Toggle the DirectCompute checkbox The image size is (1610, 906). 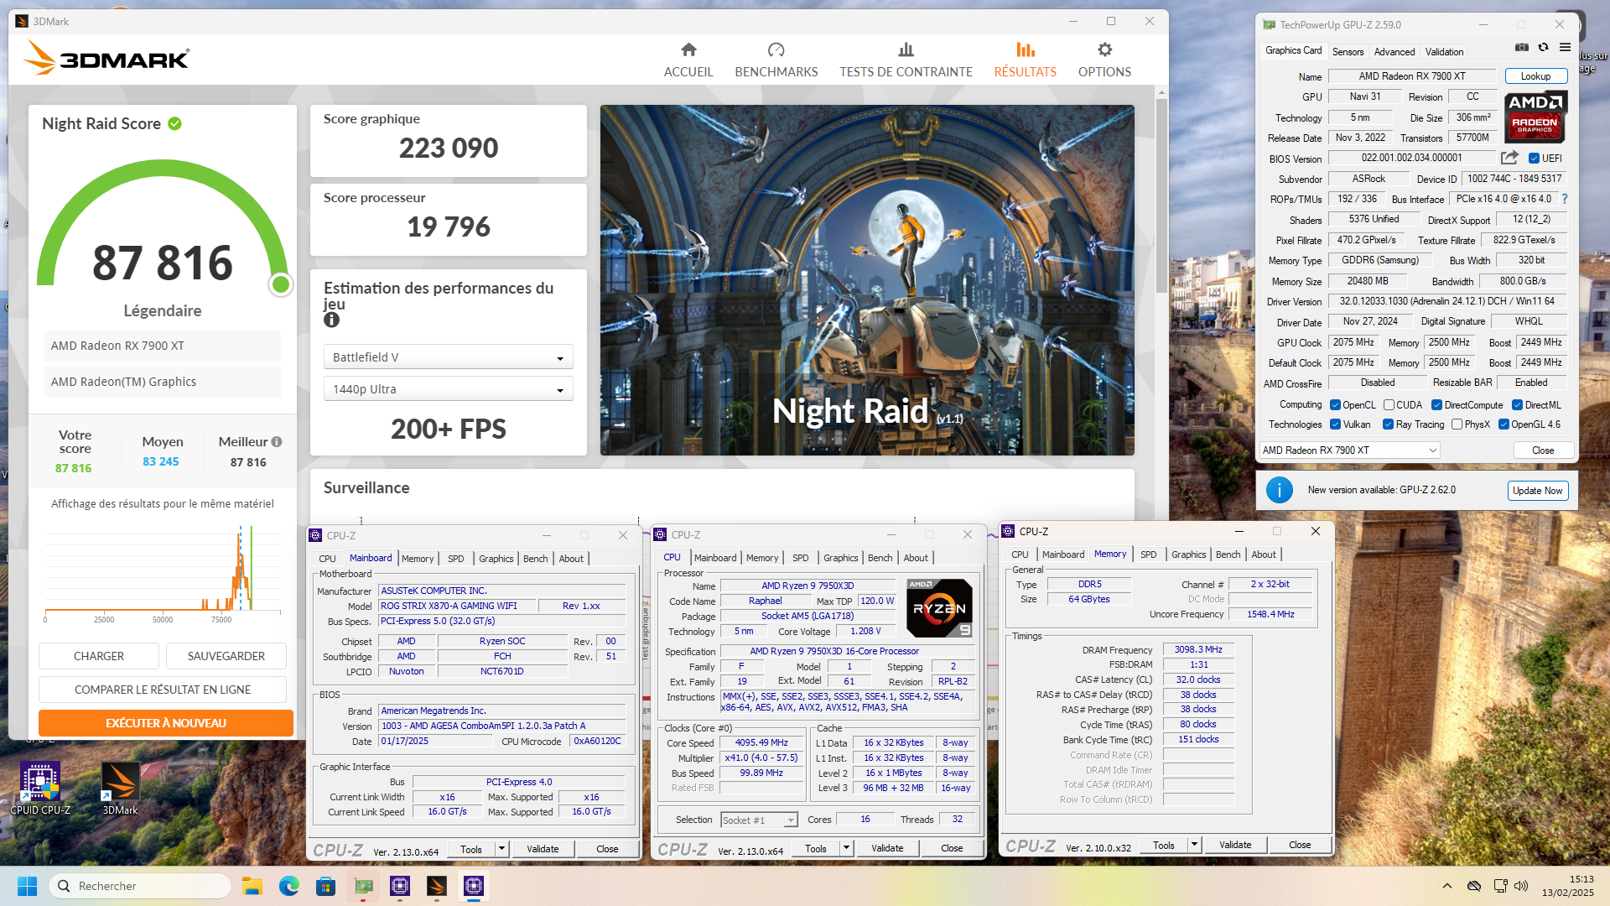click(x=1436, y=405)
